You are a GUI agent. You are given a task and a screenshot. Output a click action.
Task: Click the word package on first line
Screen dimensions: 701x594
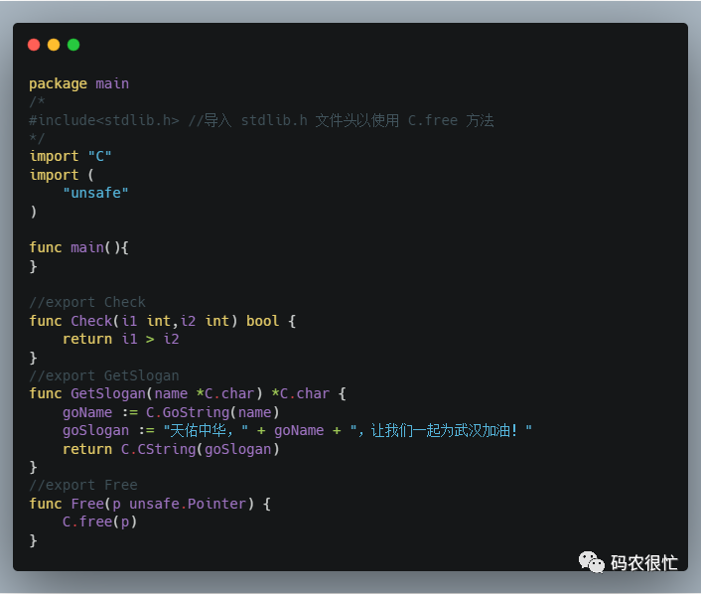pos(59,84)
